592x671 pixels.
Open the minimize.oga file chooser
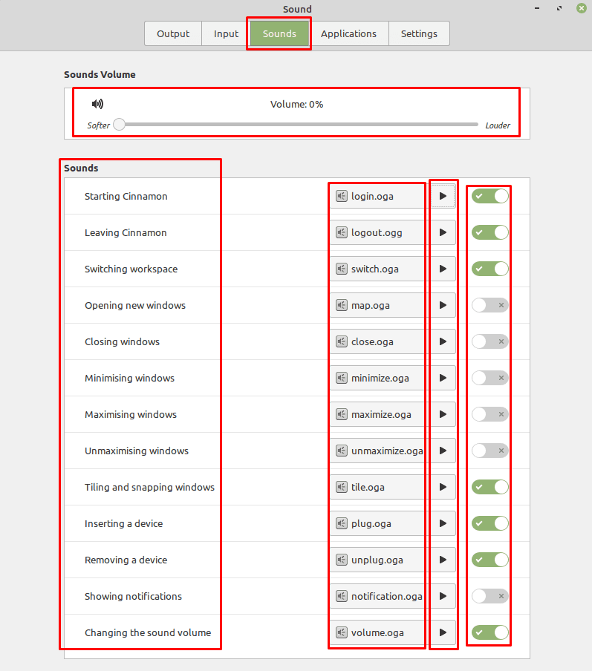tap(380, 378)
